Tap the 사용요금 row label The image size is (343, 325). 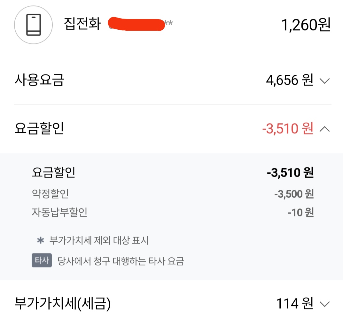pos(39,80)
